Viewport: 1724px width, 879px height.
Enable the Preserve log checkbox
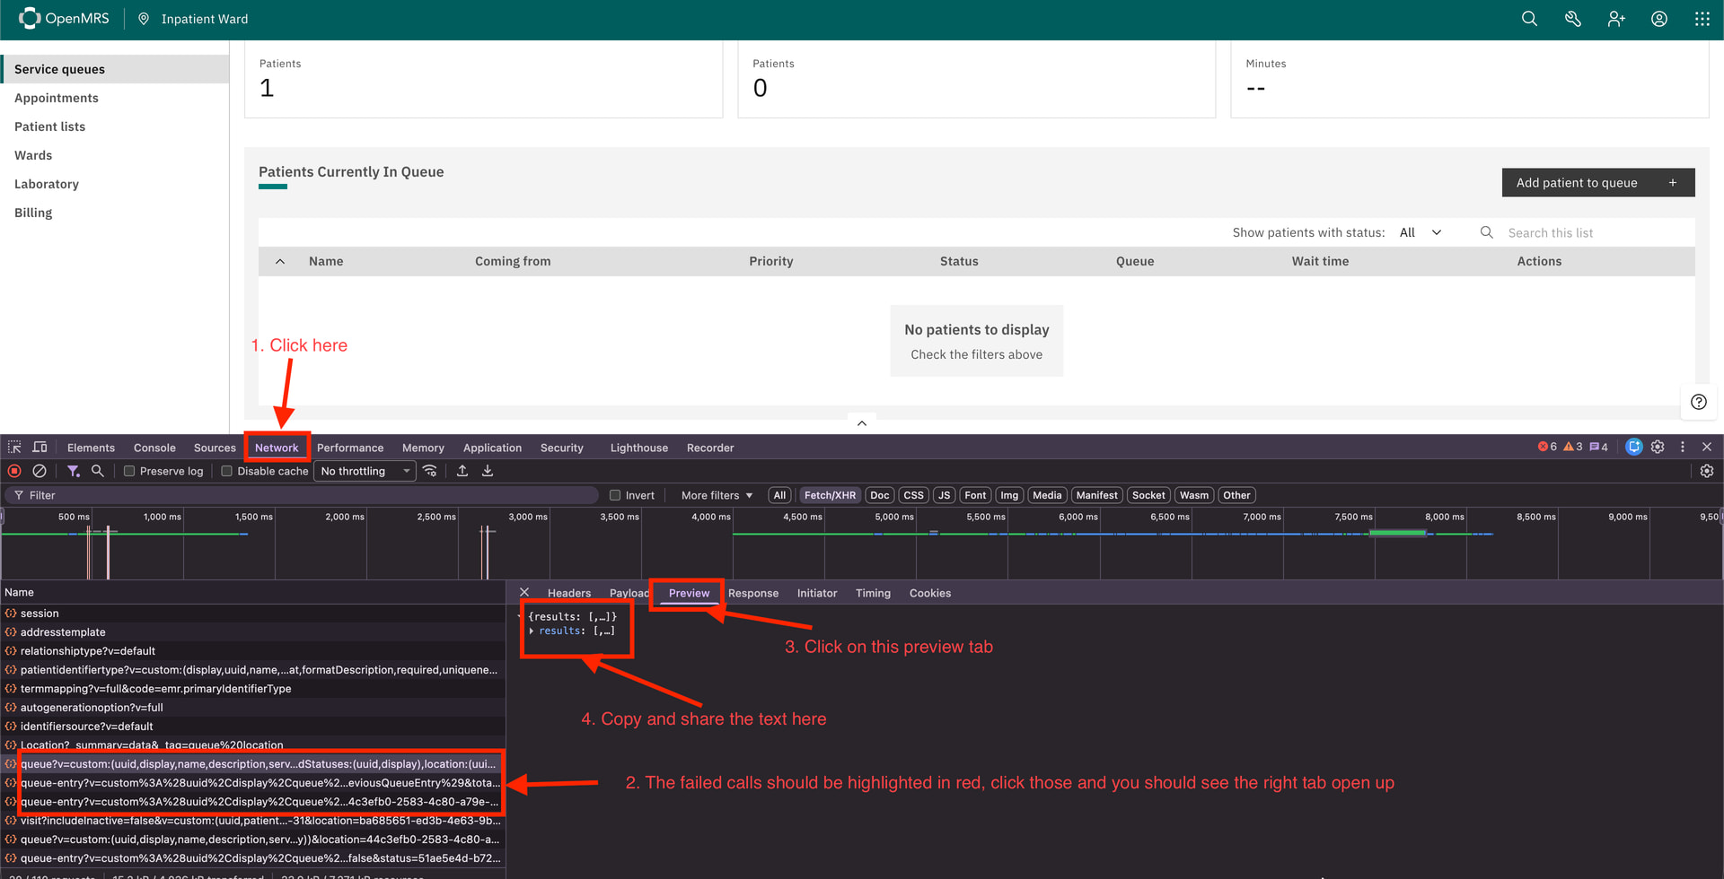(129, 471)
